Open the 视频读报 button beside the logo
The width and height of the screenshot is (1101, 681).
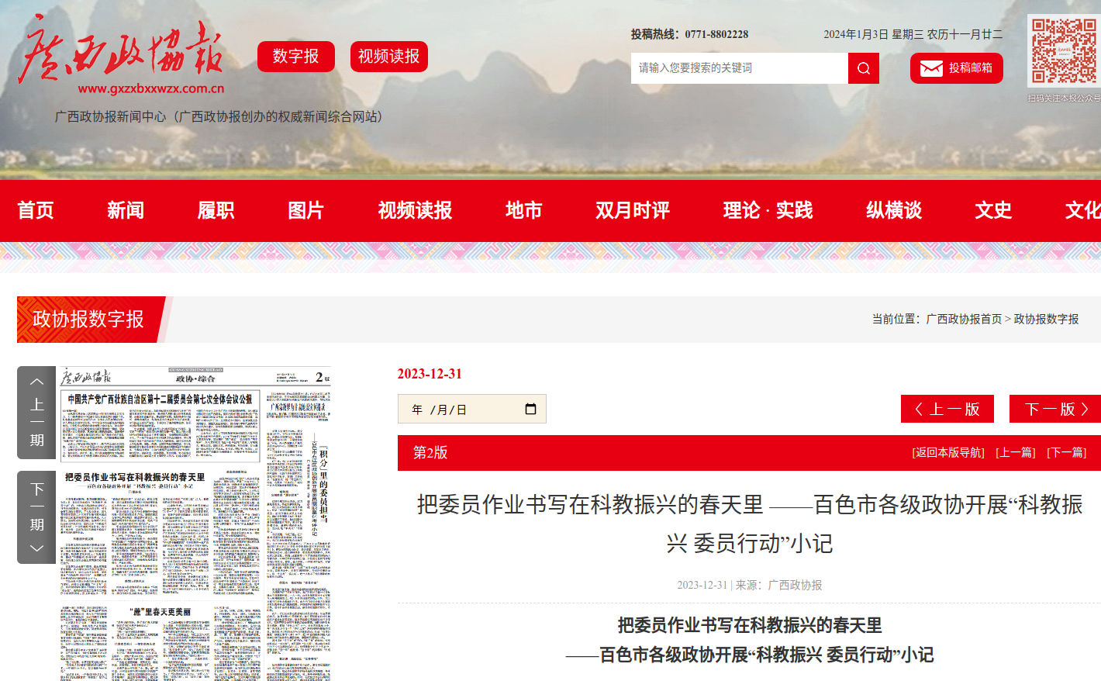(x=388, y=57)
